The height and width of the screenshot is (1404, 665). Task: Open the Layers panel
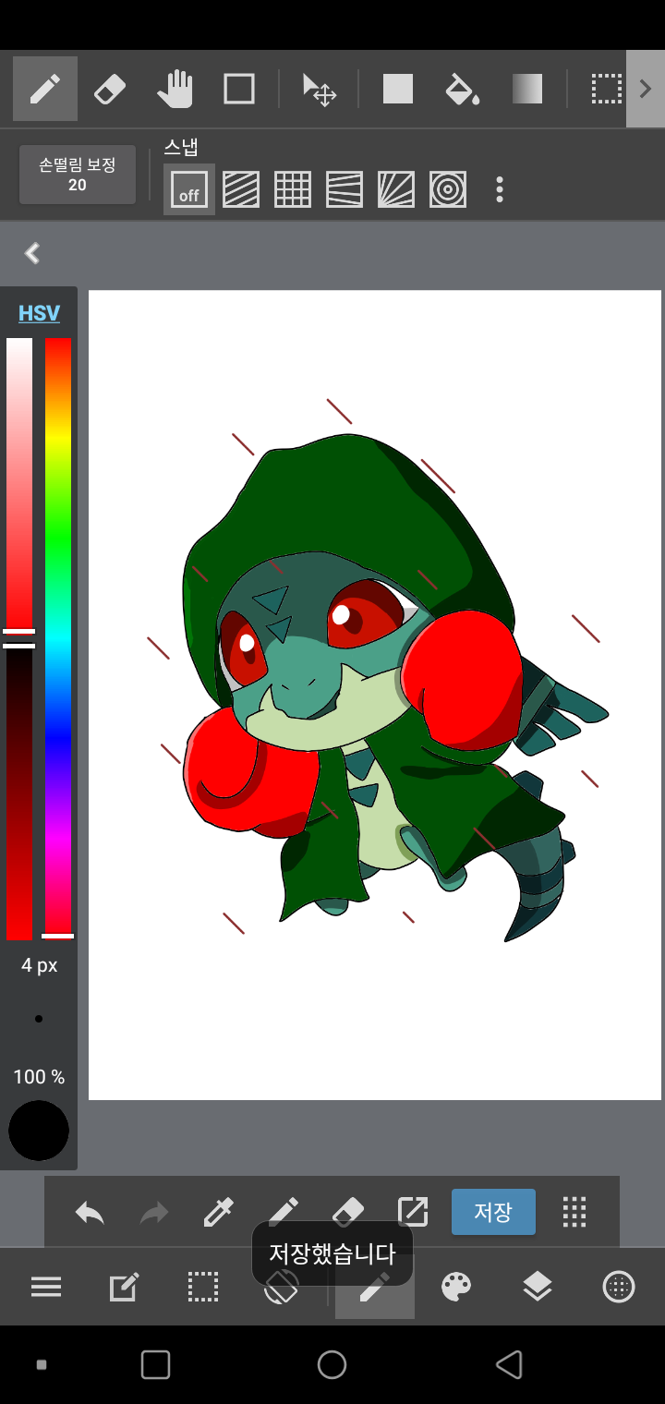click(538, 1287)
